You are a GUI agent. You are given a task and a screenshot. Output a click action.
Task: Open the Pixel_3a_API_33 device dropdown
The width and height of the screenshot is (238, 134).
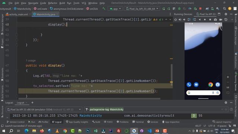click(142, 9)
